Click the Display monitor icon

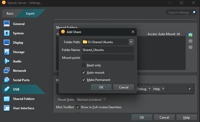coord(7,42)
